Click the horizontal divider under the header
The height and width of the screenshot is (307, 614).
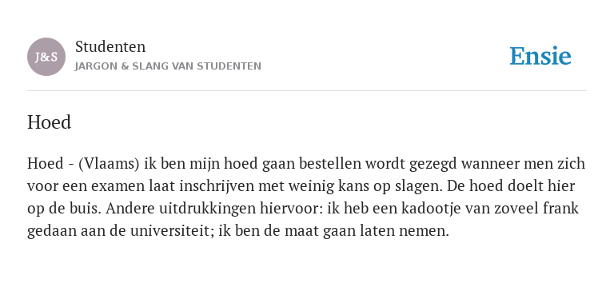[x=307, y=91]
